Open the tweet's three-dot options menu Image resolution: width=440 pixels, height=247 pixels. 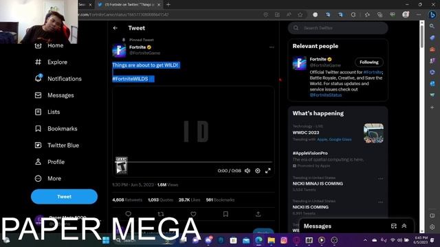tap(272, 47)
